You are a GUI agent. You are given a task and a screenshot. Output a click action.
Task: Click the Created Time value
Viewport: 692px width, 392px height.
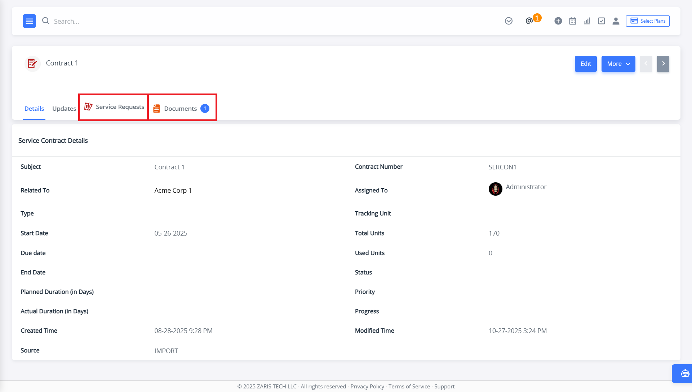[183, 331]
